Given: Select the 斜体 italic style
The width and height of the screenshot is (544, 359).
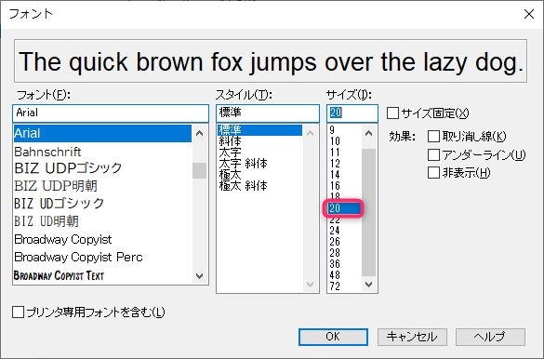Looking at the screenshot, I should [x=259, y=141].
